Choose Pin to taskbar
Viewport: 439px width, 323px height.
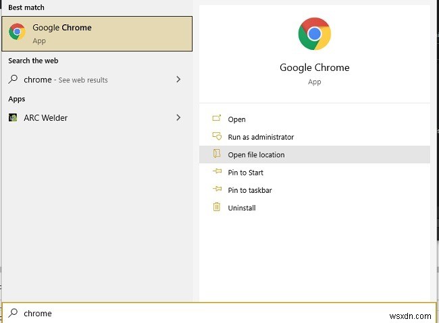pyautogui.click(x=315, y=190)
